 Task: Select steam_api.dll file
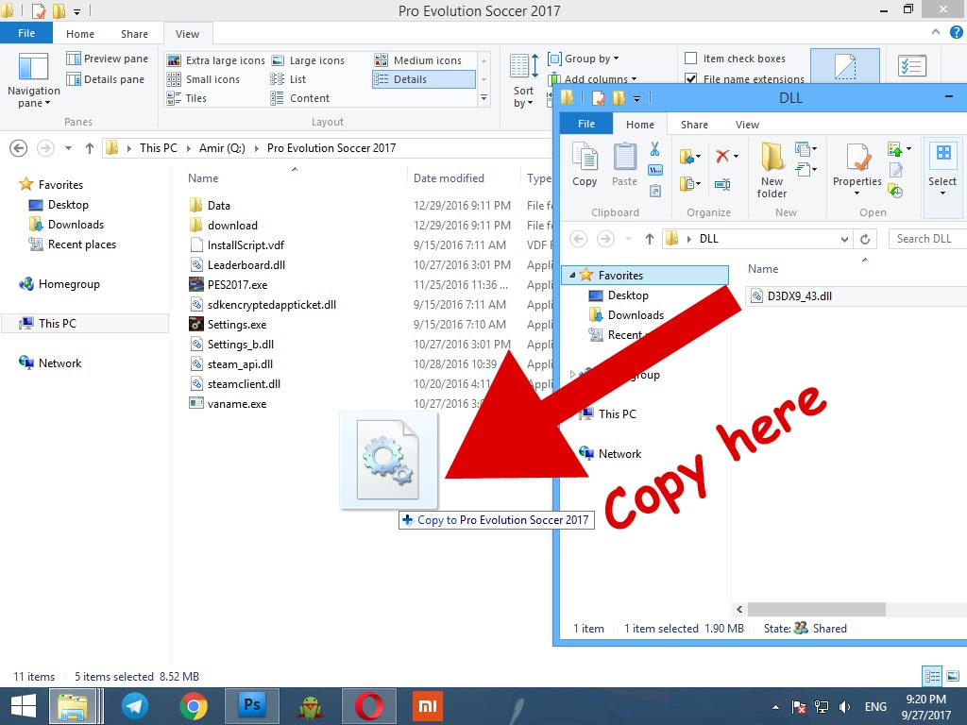coord(240,363)
